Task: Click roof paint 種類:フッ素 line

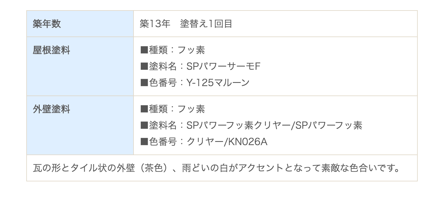Action: (173, 50)
